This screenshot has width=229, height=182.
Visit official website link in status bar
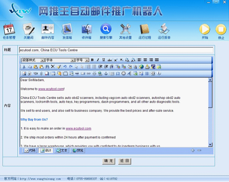tap(40, 179)
